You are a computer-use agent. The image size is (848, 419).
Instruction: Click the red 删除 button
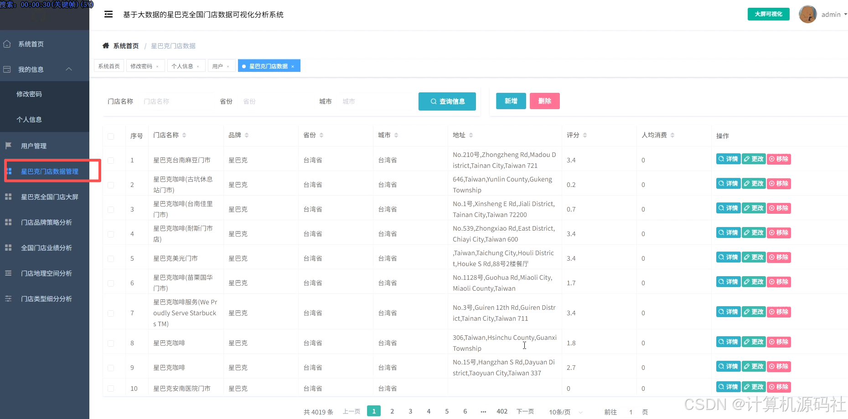(x=545, y=101)
